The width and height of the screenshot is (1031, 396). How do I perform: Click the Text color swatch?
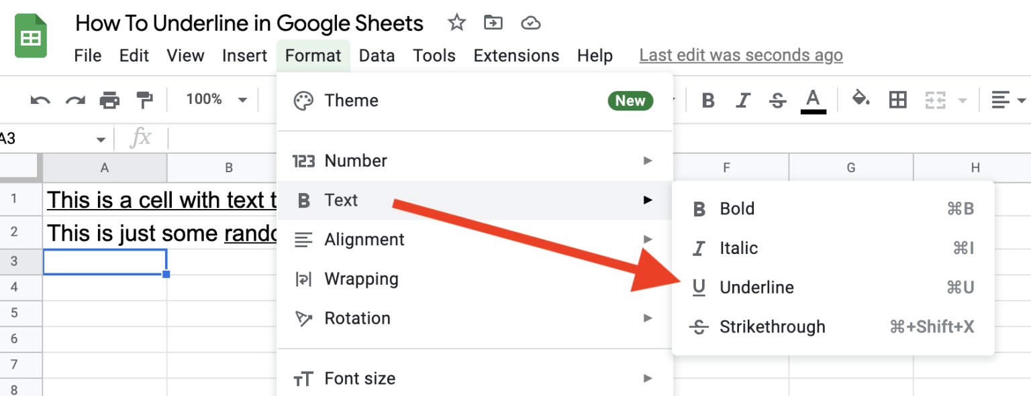pos(813,99)
